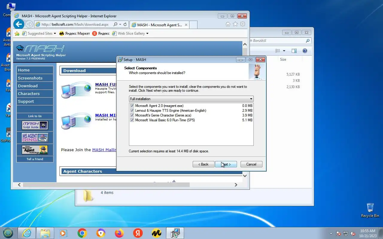Click the MASH Mailing list link
This screenshot has height=239, width=383.
[104, 150]
